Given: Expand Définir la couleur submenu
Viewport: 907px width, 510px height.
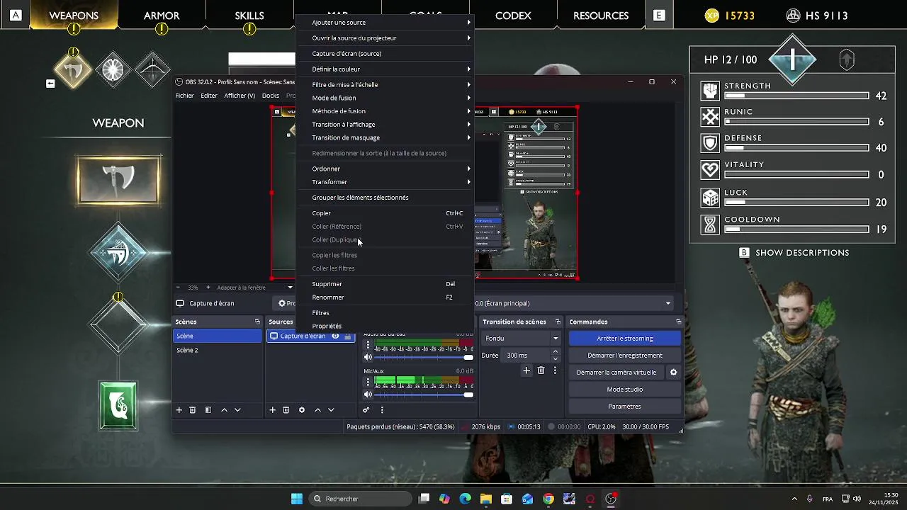Looking at the screenshot, I should click(385, 69).
